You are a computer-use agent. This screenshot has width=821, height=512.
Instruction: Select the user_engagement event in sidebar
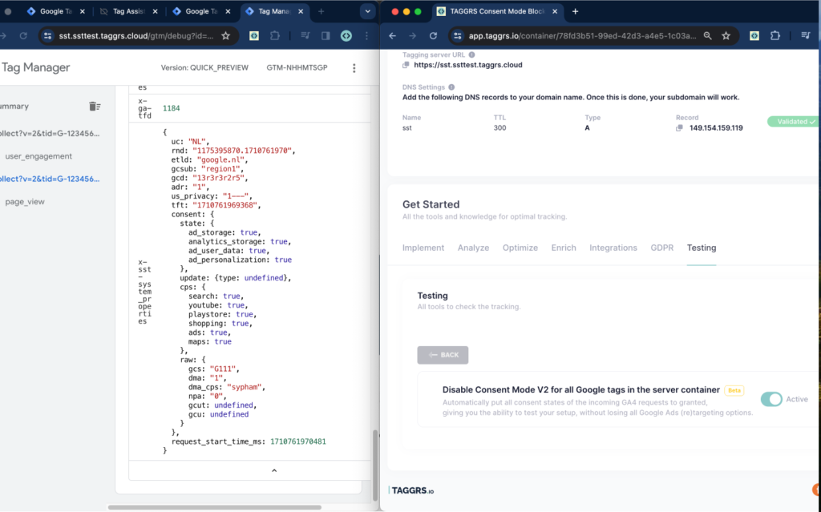[38, 156]
